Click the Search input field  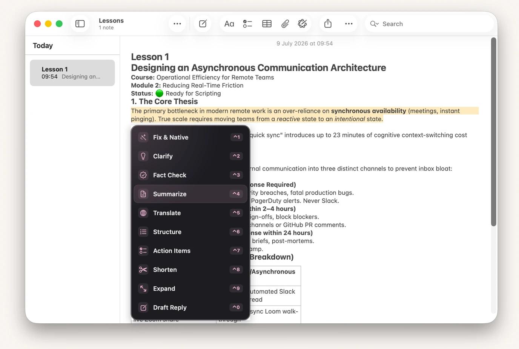429,24
